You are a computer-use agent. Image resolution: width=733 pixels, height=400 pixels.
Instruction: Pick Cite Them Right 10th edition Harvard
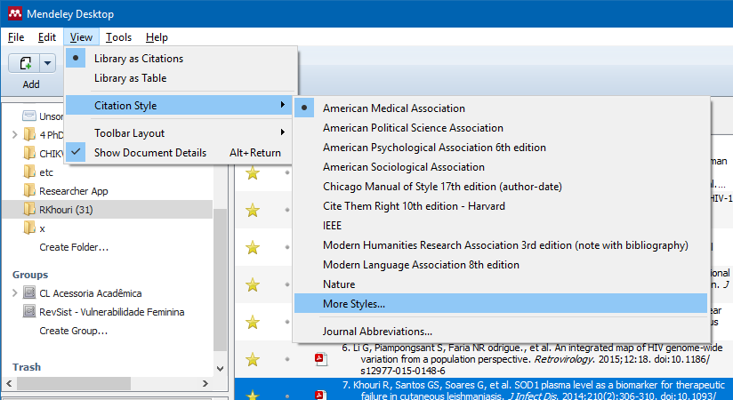501,206
